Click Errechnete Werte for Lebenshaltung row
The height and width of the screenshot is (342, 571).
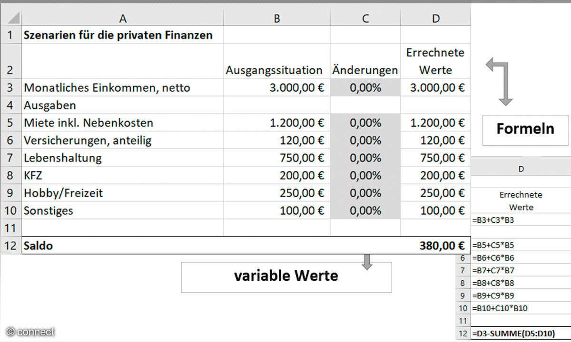[436, 158]
